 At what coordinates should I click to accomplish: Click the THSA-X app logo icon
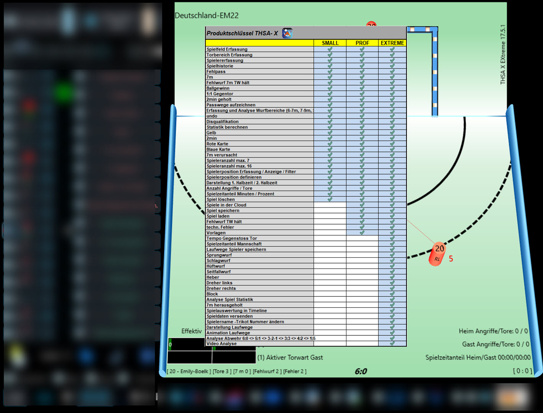287,33
